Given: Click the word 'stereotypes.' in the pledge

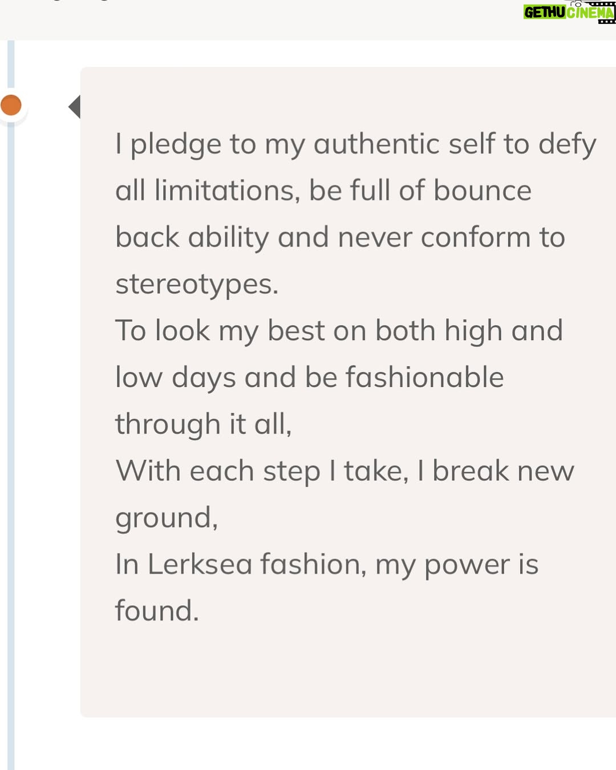Looking at the screenshot, I should point(197,284).
